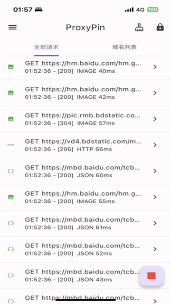Open chevron for the 304 IMAGE request
Screen dimensions: 171x304
pyautogui.click(x=155, y=119)
